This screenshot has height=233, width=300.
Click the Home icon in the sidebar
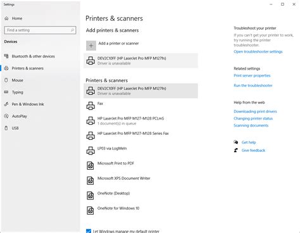pyautogui.click(x=6, y=18)
